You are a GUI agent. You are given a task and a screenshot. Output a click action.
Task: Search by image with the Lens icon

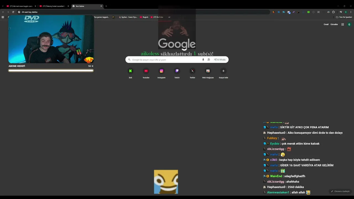point(209,60)
